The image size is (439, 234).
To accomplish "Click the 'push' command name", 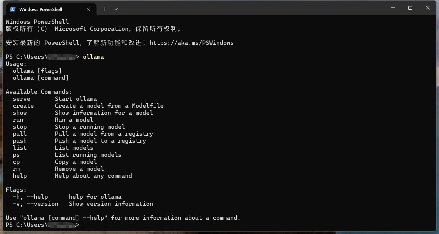I will (20, 141).
